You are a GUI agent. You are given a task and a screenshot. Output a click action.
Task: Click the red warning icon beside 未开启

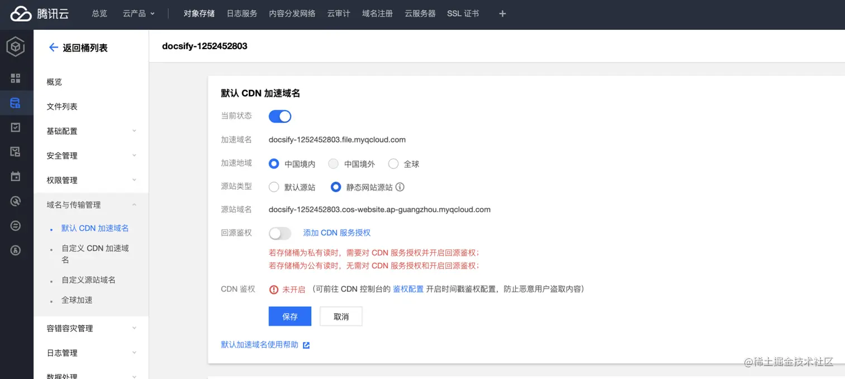274,290
